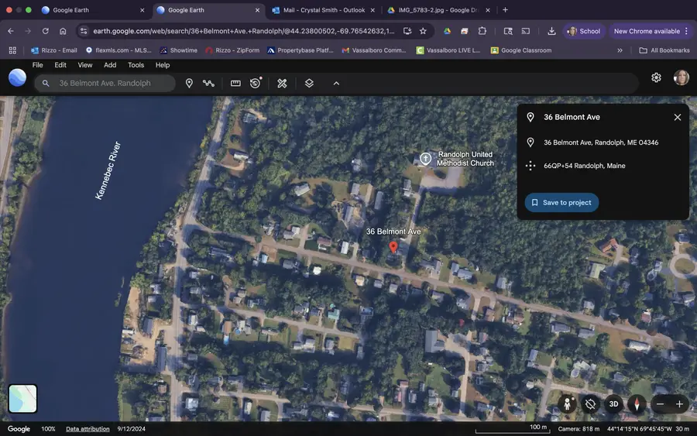Open the Tools menu
The width and height of the screenshot is (697, 436).
coord(136,65)
